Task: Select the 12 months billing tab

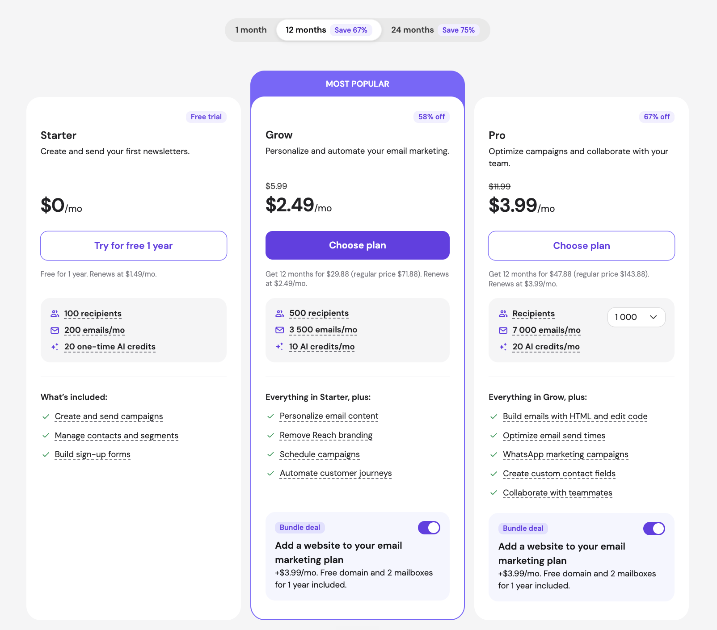Action: click(x=329, y=30)
